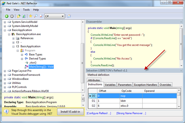Viewport: 185px width, 123px height.
Task: Select the stloc.0 instruction row
Action: tap(133, 106)
